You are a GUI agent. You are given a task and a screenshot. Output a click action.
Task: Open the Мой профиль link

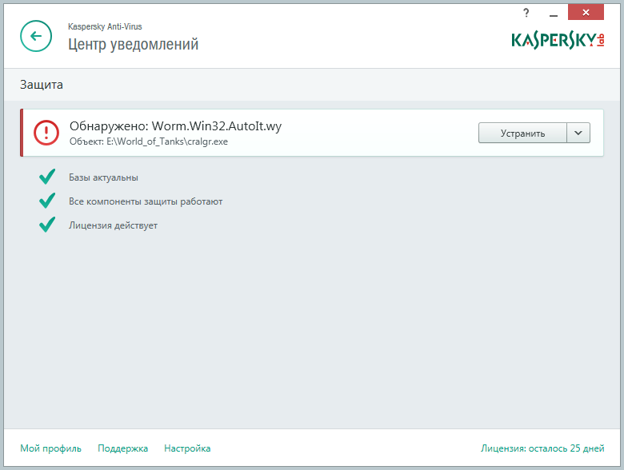tap(50, 448)
